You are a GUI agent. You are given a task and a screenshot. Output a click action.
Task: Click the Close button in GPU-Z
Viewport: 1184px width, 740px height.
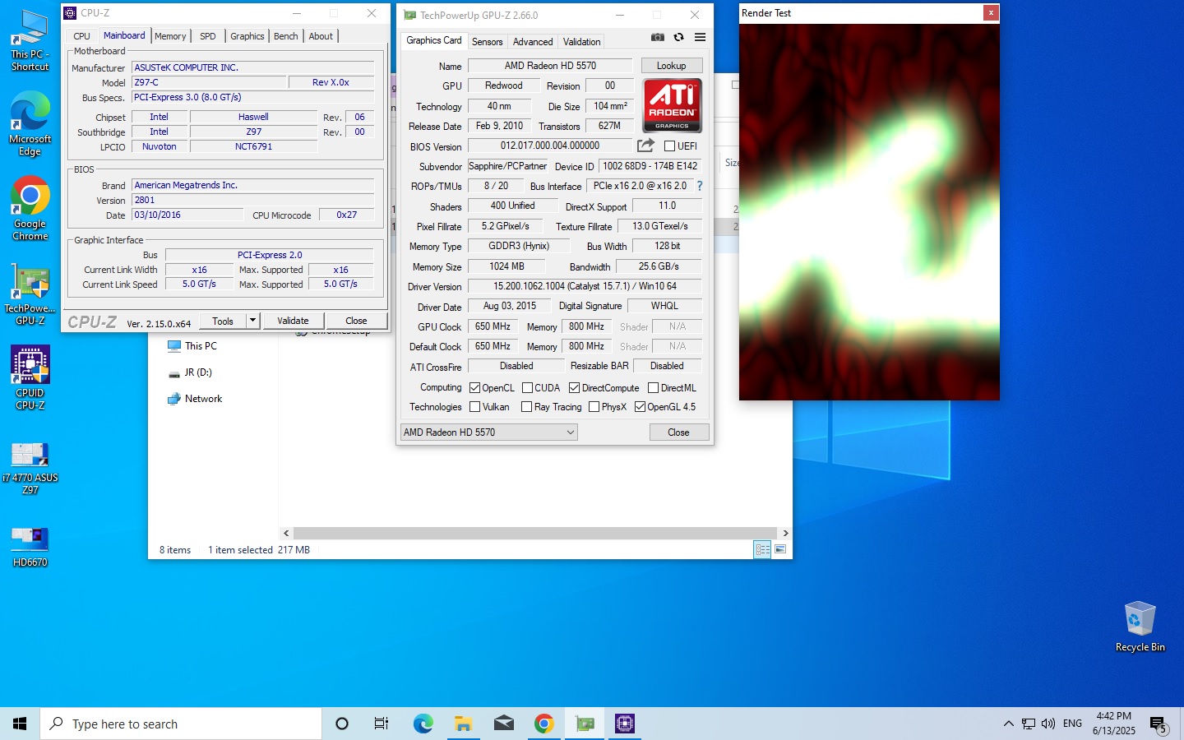tap(678, 432)
